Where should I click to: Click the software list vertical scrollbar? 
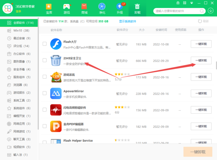(216, 65)
